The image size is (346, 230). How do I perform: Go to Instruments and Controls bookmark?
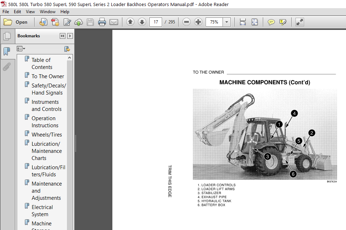pyautogui.click(x=47, y=106)
